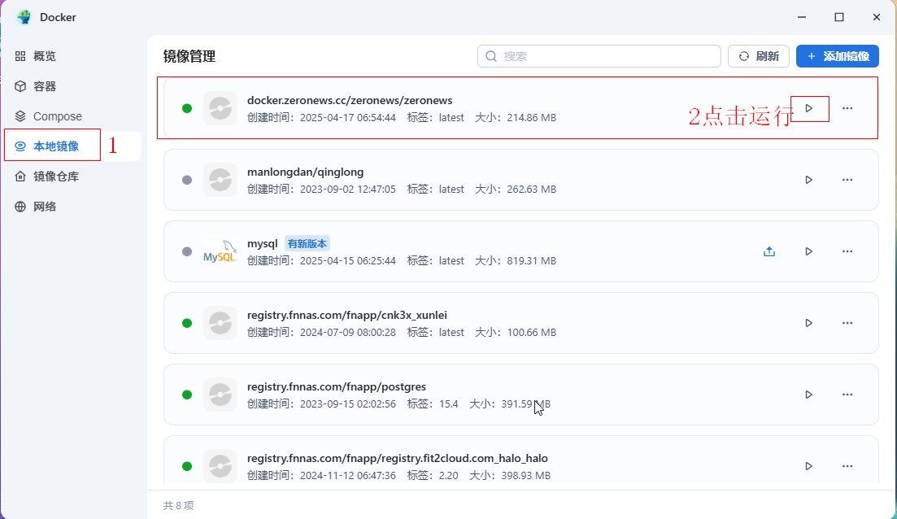Select the registry.fnnas.com/fnapp/cnk3x_xunlei name
This screenshot has width=897, height=519.
click(x=347, y=316)
